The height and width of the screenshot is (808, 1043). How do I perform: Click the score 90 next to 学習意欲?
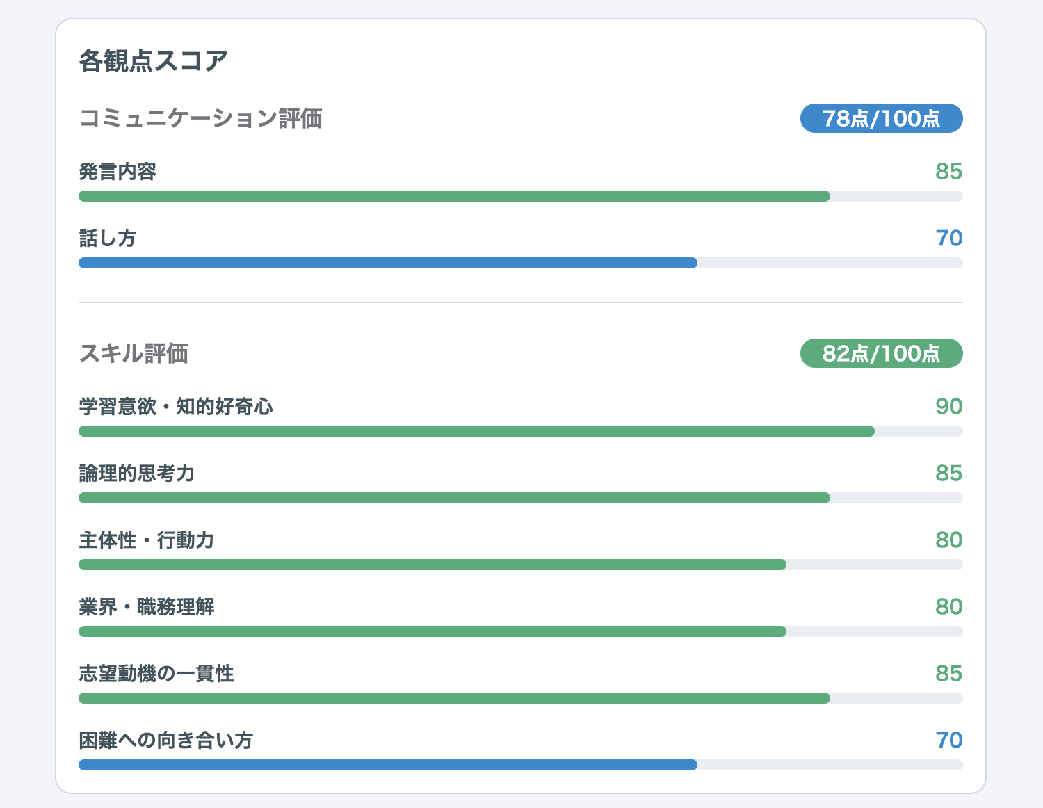(948, 407)
